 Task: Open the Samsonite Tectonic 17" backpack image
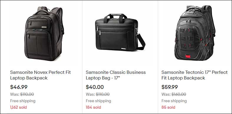click(195, 33)
